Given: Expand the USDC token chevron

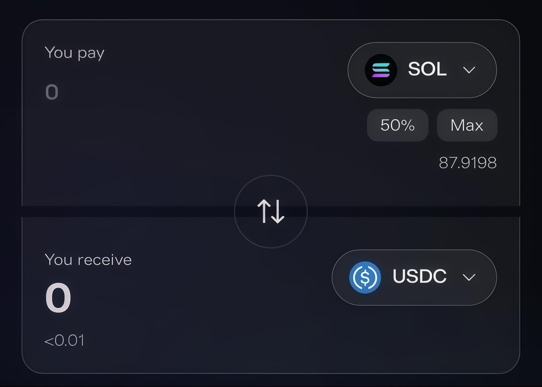Looking at the screenshot, I should pyautogui.click(x=469, y=277).
